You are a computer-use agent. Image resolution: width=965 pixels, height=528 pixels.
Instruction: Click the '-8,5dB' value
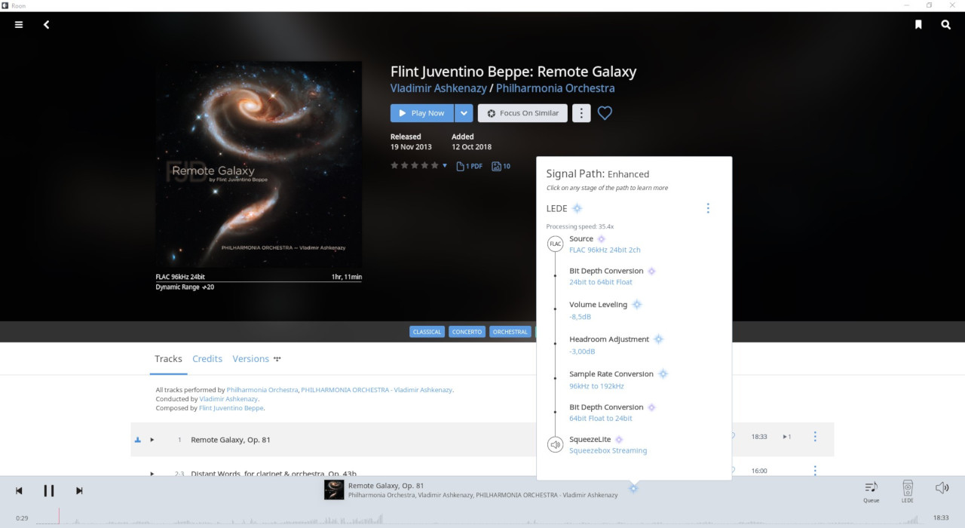(x=580, y=317)
